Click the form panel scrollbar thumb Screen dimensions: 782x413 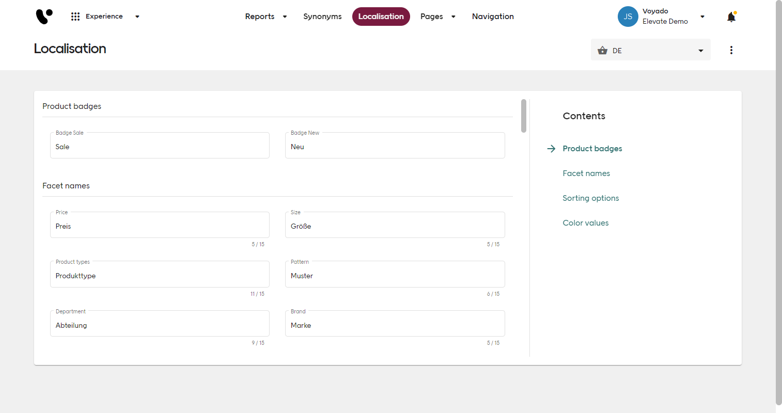point(524,116)
